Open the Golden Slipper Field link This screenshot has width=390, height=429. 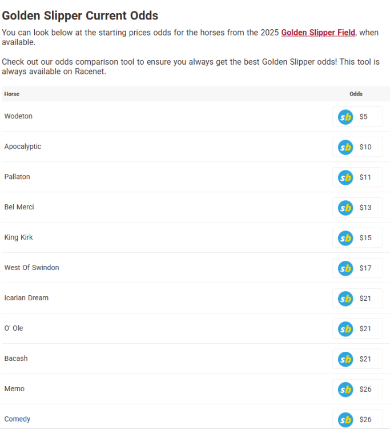tap(318, 33)
